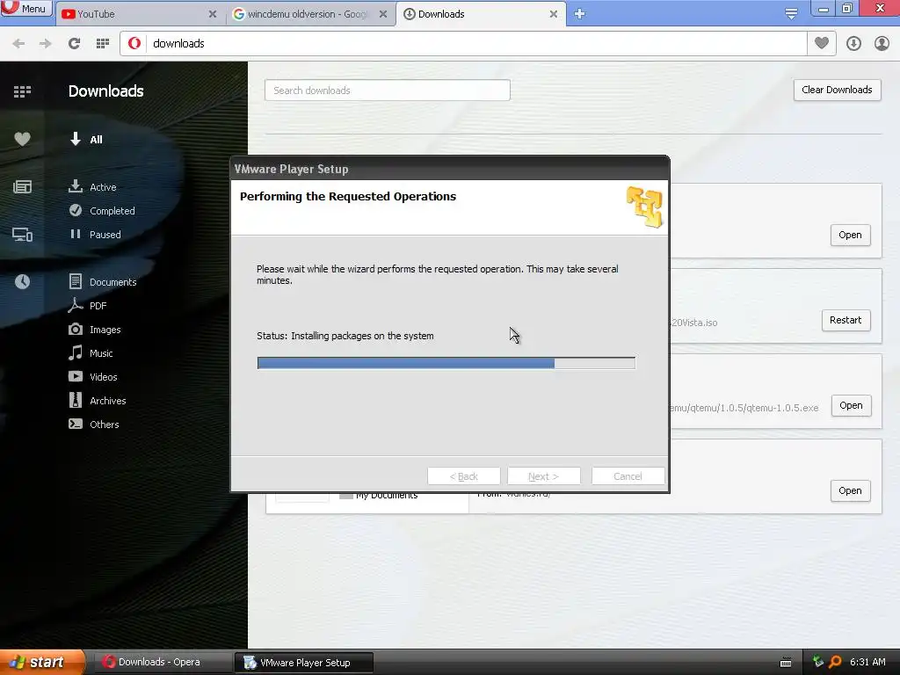900x675 pixels.
Task: Close the Downloads tab
Action: (554, 14)
